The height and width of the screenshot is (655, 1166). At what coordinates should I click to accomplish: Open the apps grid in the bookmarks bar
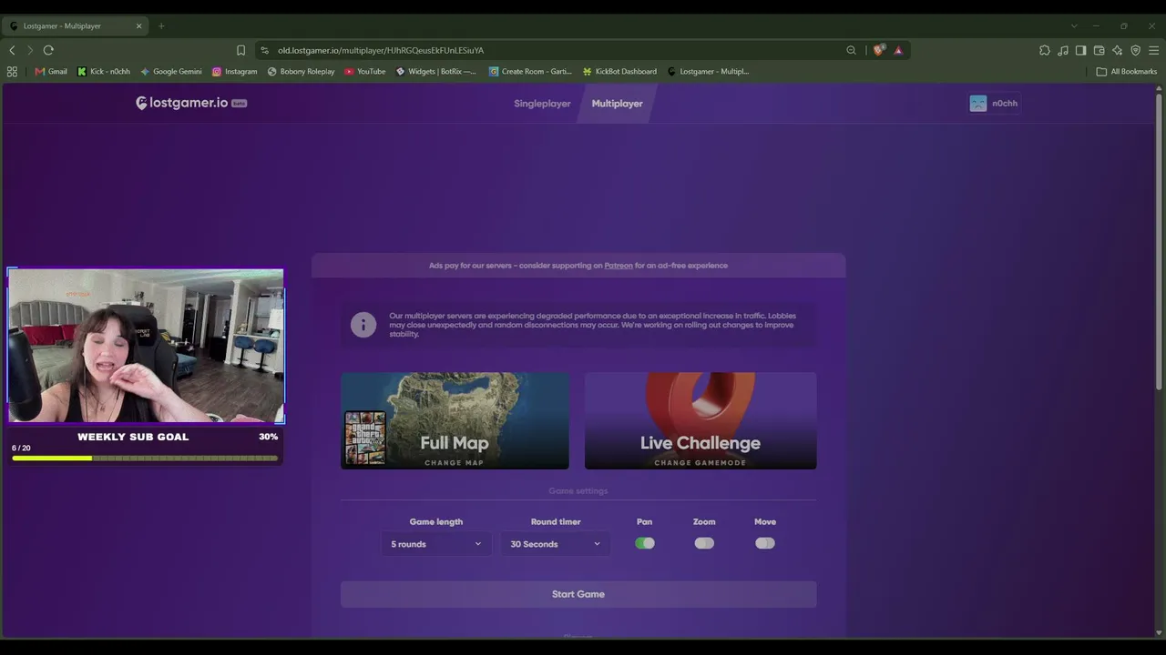12,71
